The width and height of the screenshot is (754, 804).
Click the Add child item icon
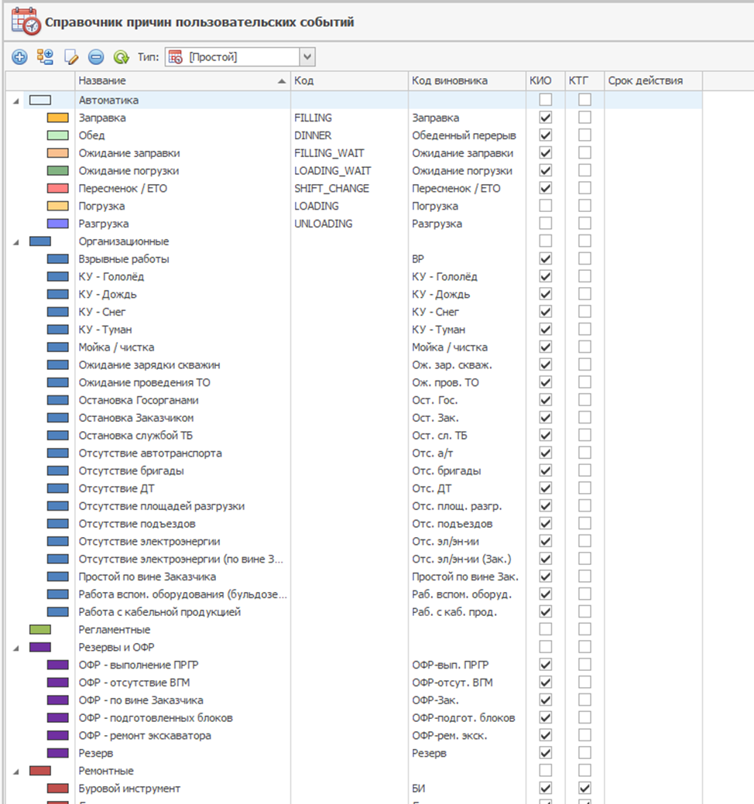[45, 56]
